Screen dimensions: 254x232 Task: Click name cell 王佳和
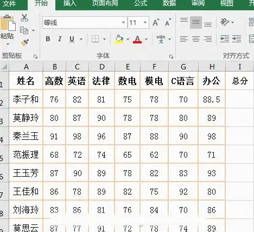point(26,191)
